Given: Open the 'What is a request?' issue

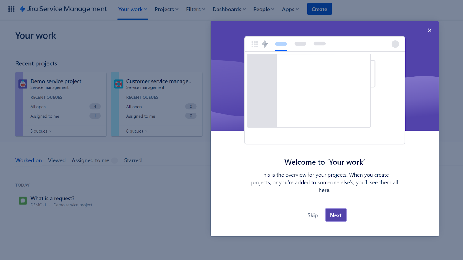Looking at the screenshot, I should [x=52, y=198].
